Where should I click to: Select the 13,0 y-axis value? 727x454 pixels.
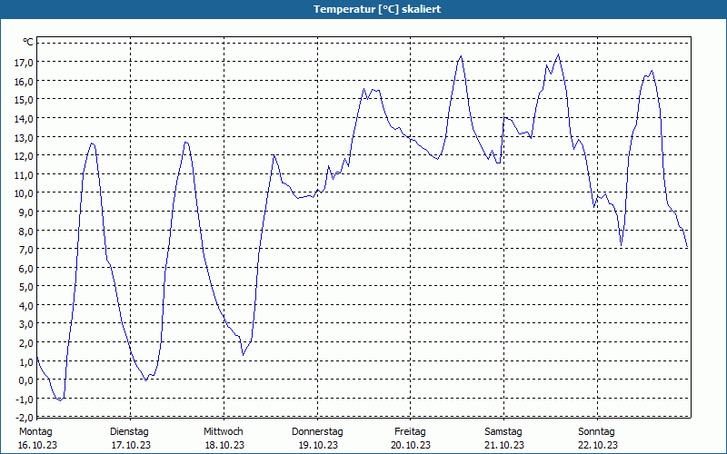(x=24, y=138)
